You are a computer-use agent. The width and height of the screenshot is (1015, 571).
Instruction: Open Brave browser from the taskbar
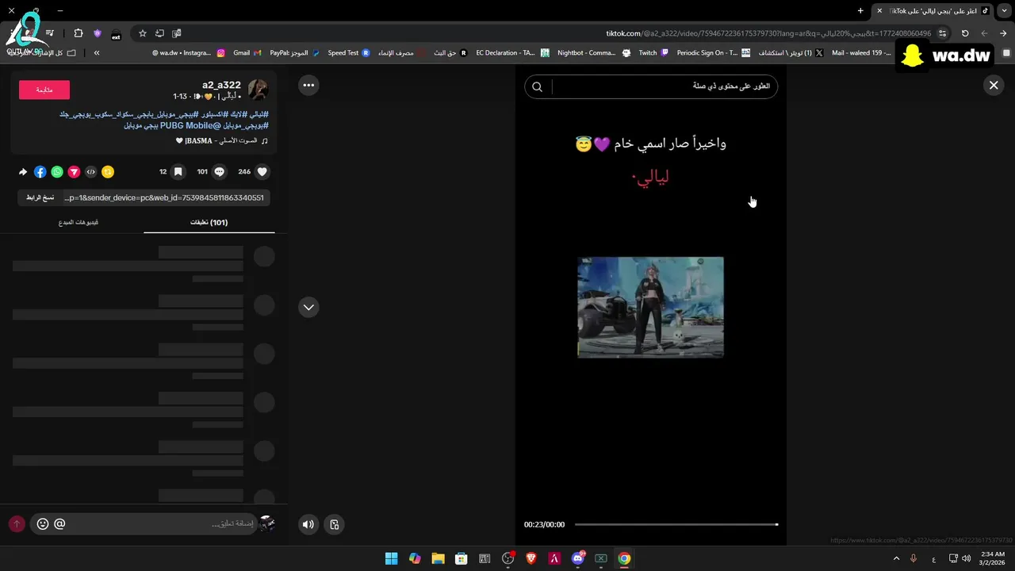point(531,558)
